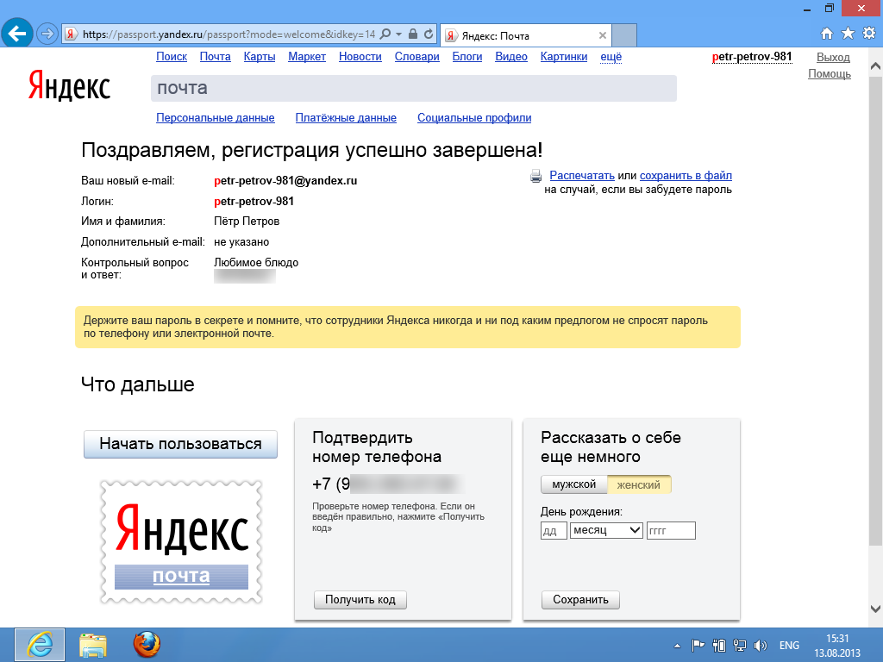Open the Картинки link
The height and width of the screenshot is (662, 883).
pos(564,56)
